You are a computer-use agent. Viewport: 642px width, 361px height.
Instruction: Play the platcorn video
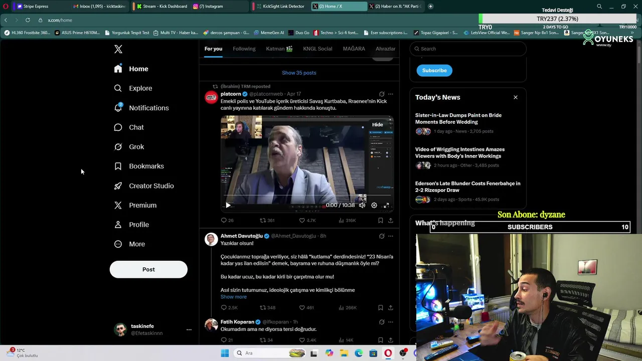(228, 205)
